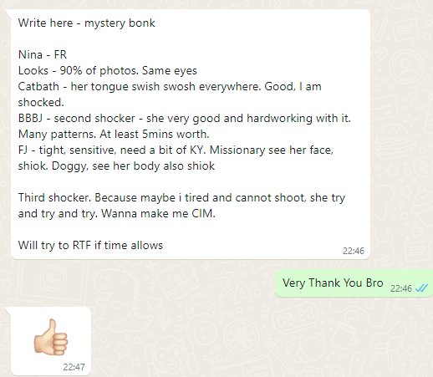Click the "Third shocker." text

coord(54,198)
